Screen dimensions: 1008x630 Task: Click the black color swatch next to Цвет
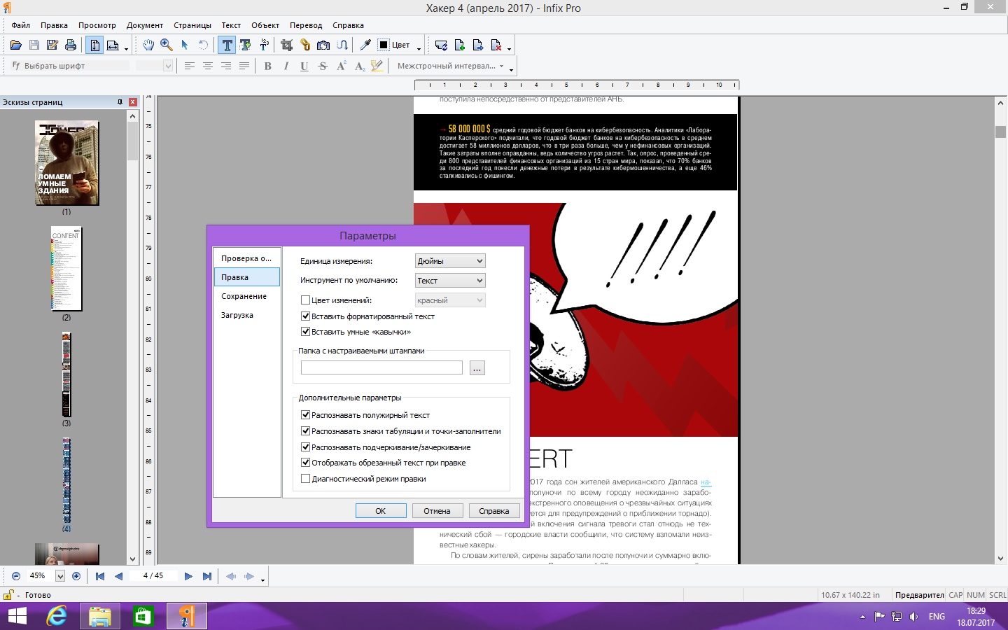384,45
